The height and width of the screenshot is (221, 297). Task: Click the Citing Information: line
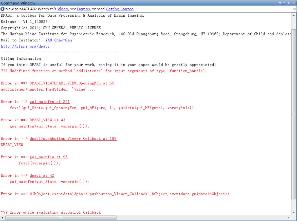coord(22,59)
